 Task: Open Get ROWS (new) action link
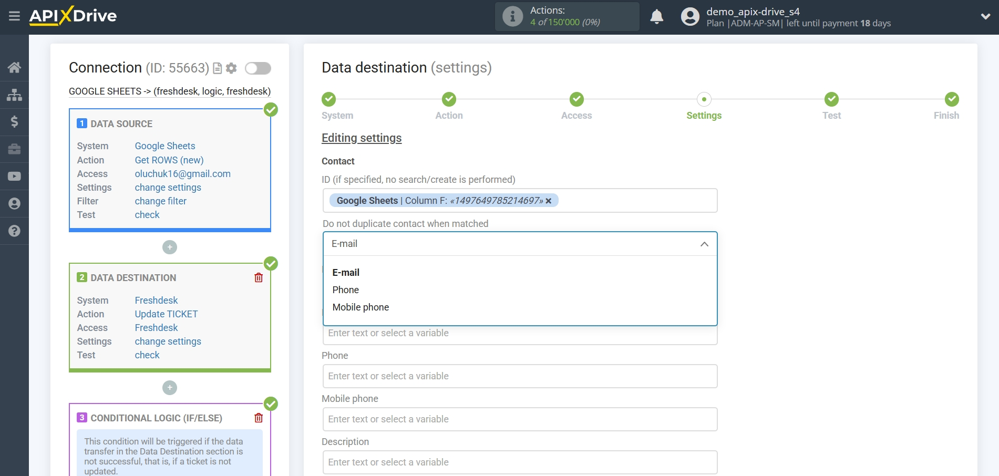click(x=169, y=160)
